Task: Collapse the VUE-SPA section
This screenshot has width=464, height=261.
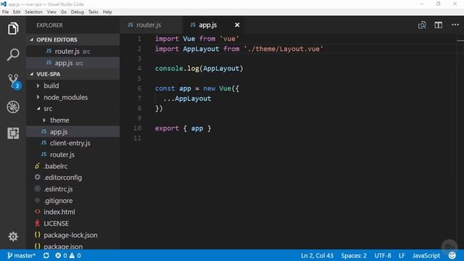Action: pyautogui.click(x=73, y=74)
